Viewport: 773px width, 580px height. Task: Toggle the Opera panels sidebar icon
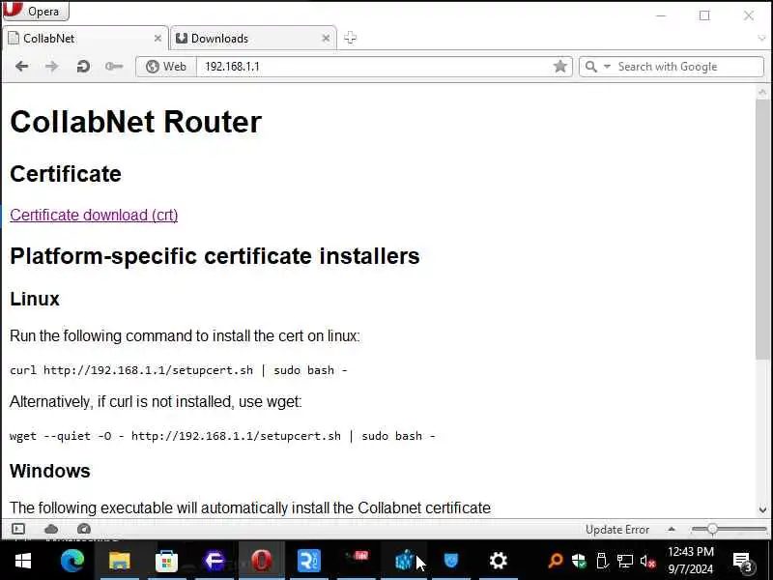(18, 529)
